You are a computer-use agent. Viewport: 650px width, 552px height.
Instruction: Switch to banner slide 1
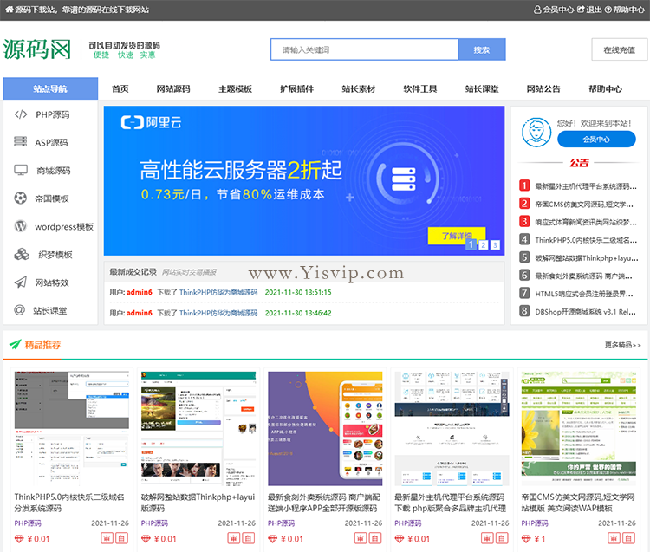471,244
